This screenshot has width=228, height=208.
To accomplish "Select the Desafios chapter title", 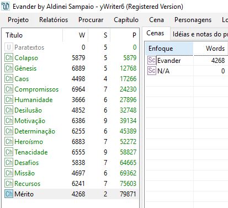I will [x=26, y=163].
